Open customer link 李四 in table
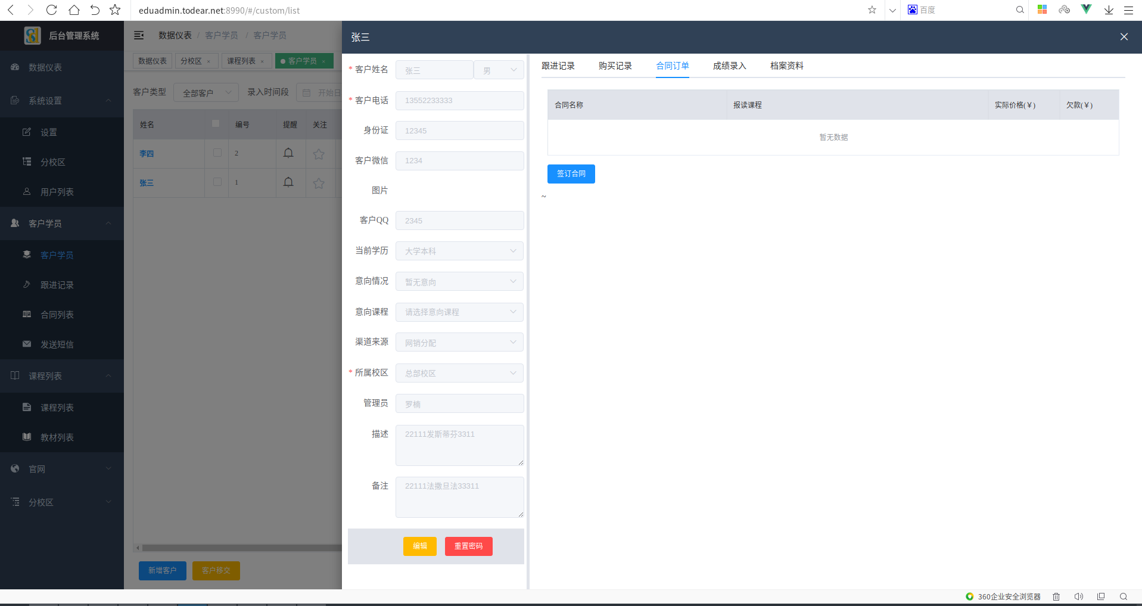The width and height of the screenshot is (1142, 606). (147, 154)
